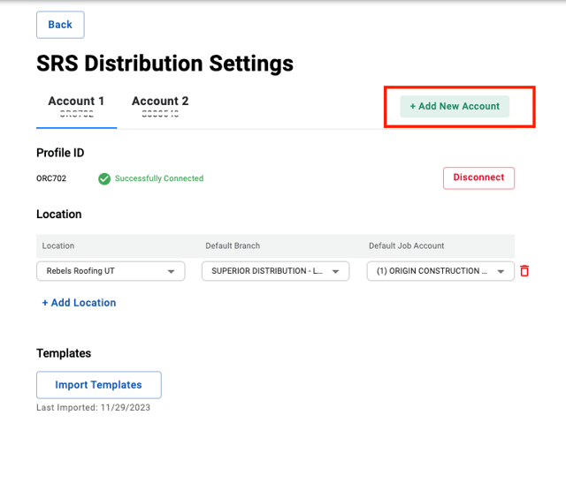Click the Default Branch column header
566x483 pixels.
coord(233,245)
